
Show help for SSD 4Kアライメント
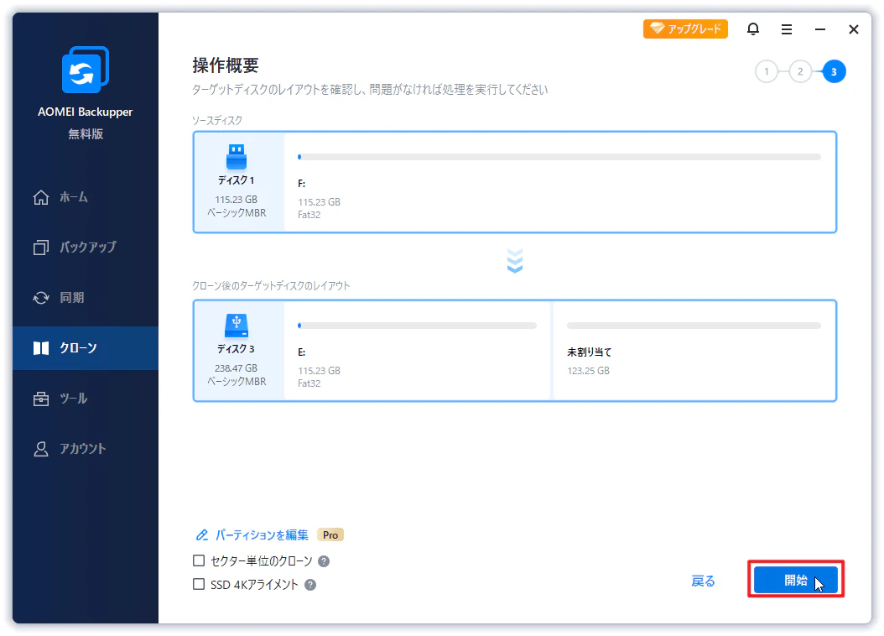[310, 585]
